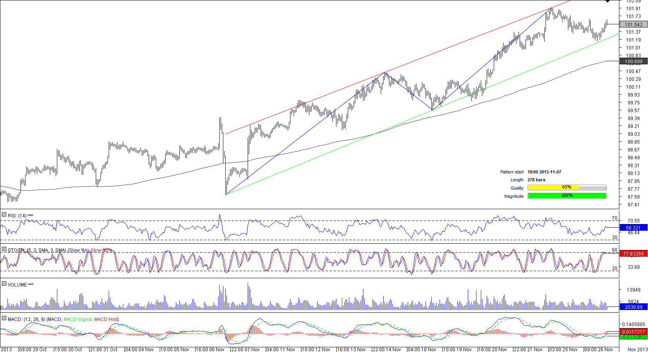Click the 10:00 19 Nov time label
This screenshot has height=352, width=648.
[457, 349]
